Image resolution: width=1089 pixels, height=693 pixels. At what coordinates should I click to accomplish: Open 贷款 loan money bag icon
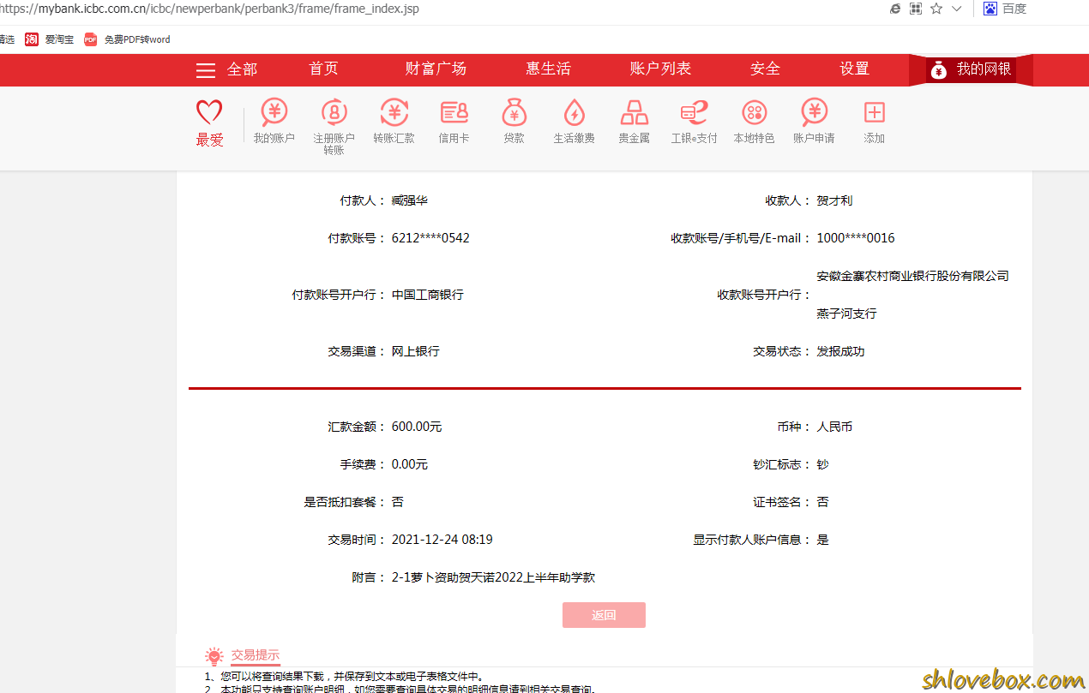514,112
